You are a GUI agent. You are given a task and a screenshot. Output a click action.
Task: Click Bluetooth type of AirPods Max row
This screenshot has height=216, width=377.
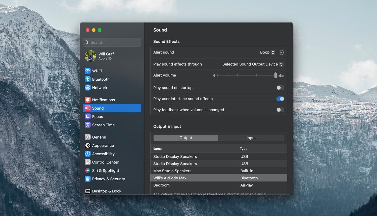click(x=249, y=178)
